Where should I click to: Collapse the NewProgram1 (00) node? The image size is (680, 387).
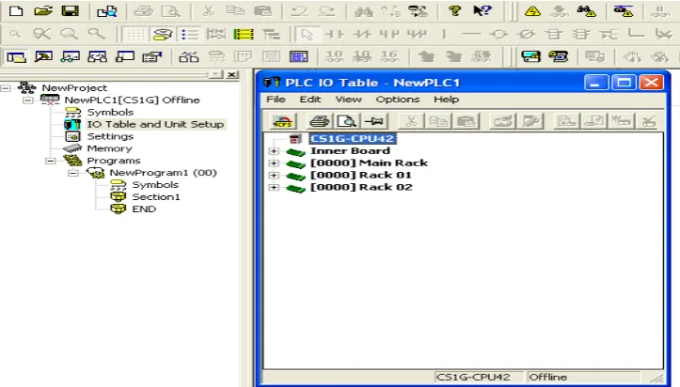73,173
